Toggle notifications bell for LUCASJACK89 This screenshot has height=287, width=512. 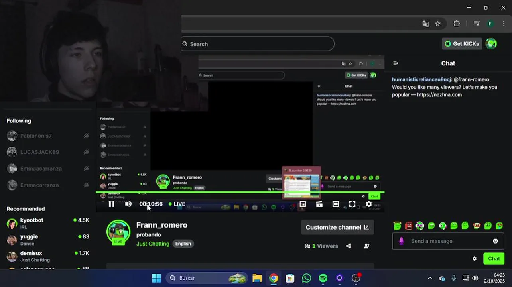click(x=86, y=152)
